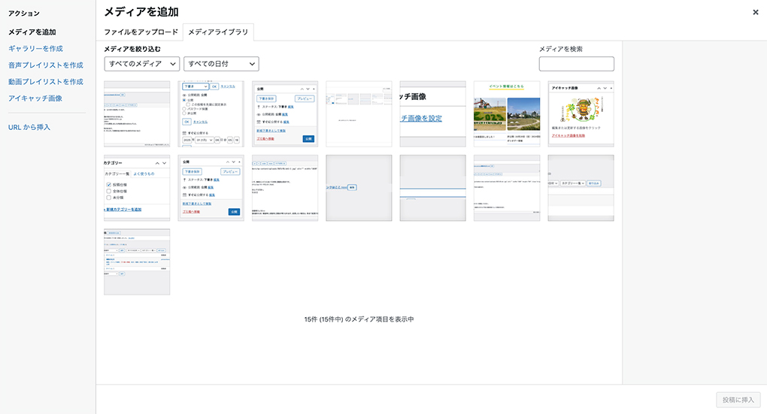Go to アイキャッチ画像 in the sidebar

[x=35, y=98]
